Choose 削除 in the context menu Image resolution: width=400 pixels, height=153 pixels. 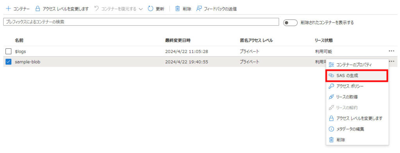pyautogui.click(x=357, y=140)
